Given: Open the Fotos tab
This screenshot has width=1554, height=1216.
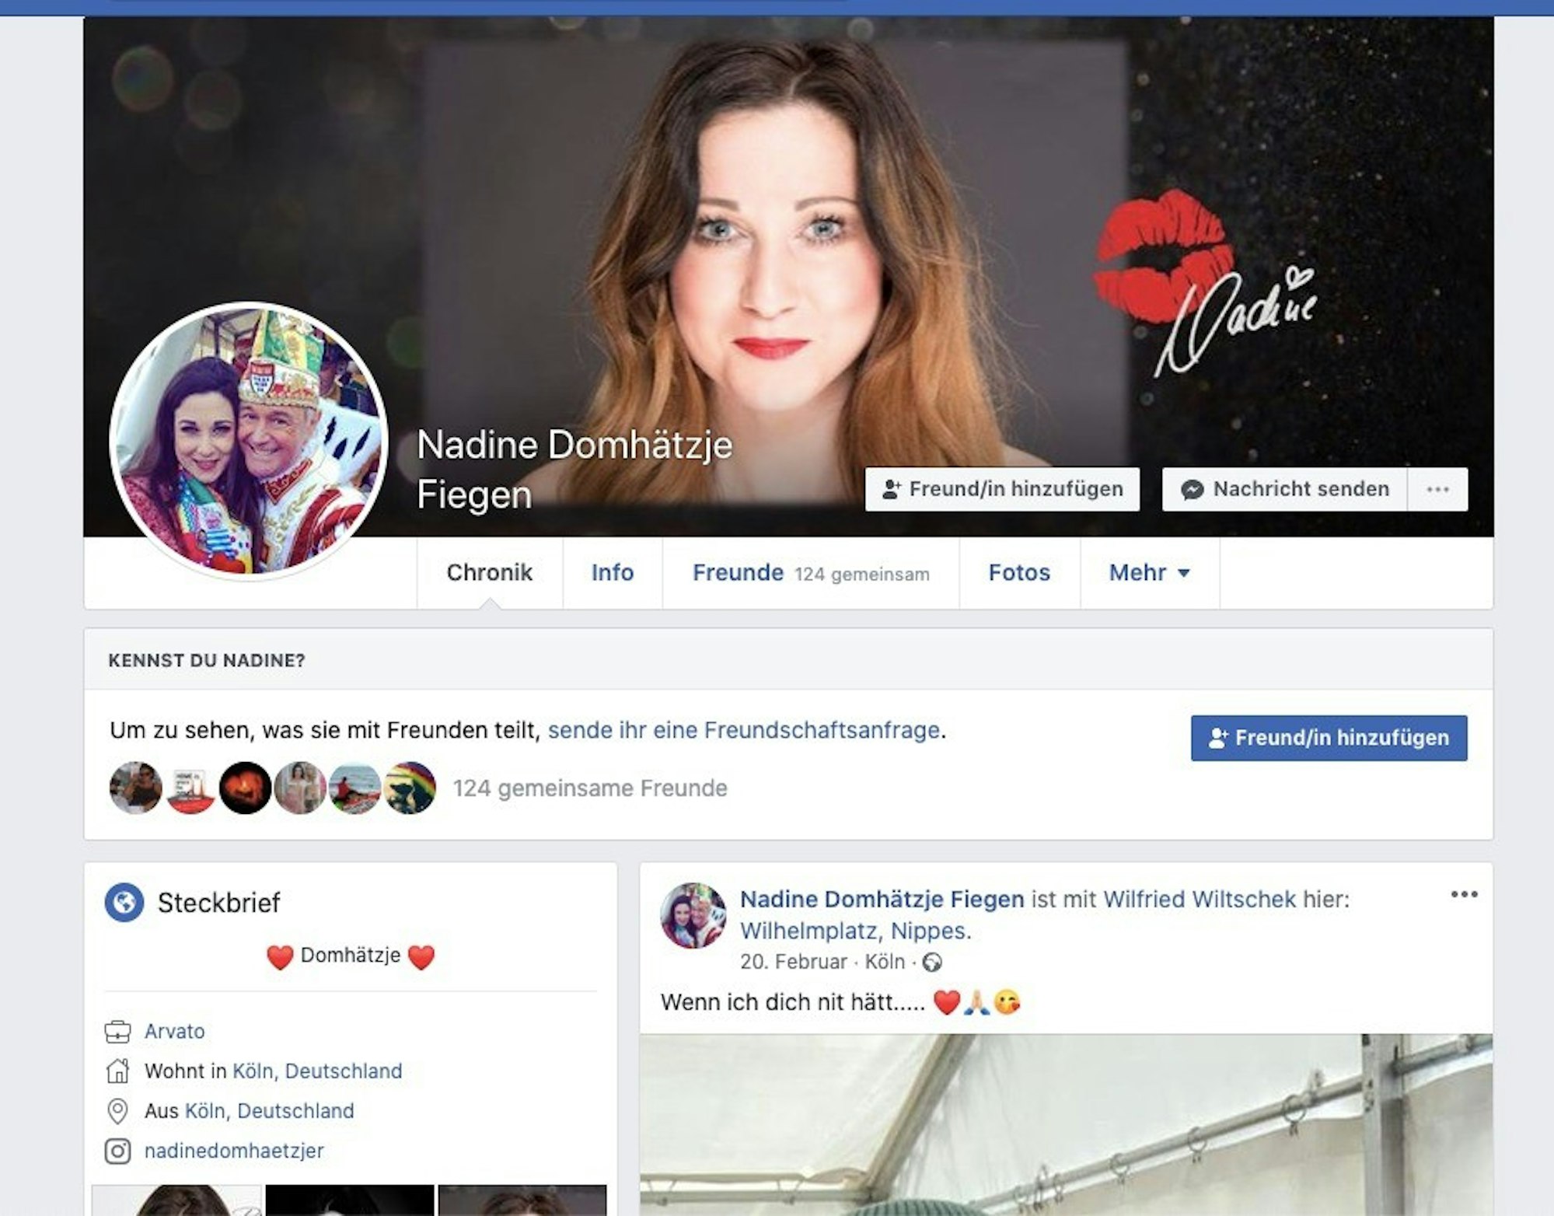Looking at the screenshot, I should [x=1018, y=573].
